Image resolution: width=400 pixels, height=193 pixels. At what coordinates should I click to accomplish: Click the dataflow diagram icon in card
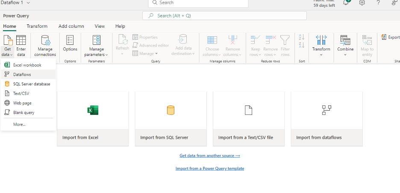326,110
